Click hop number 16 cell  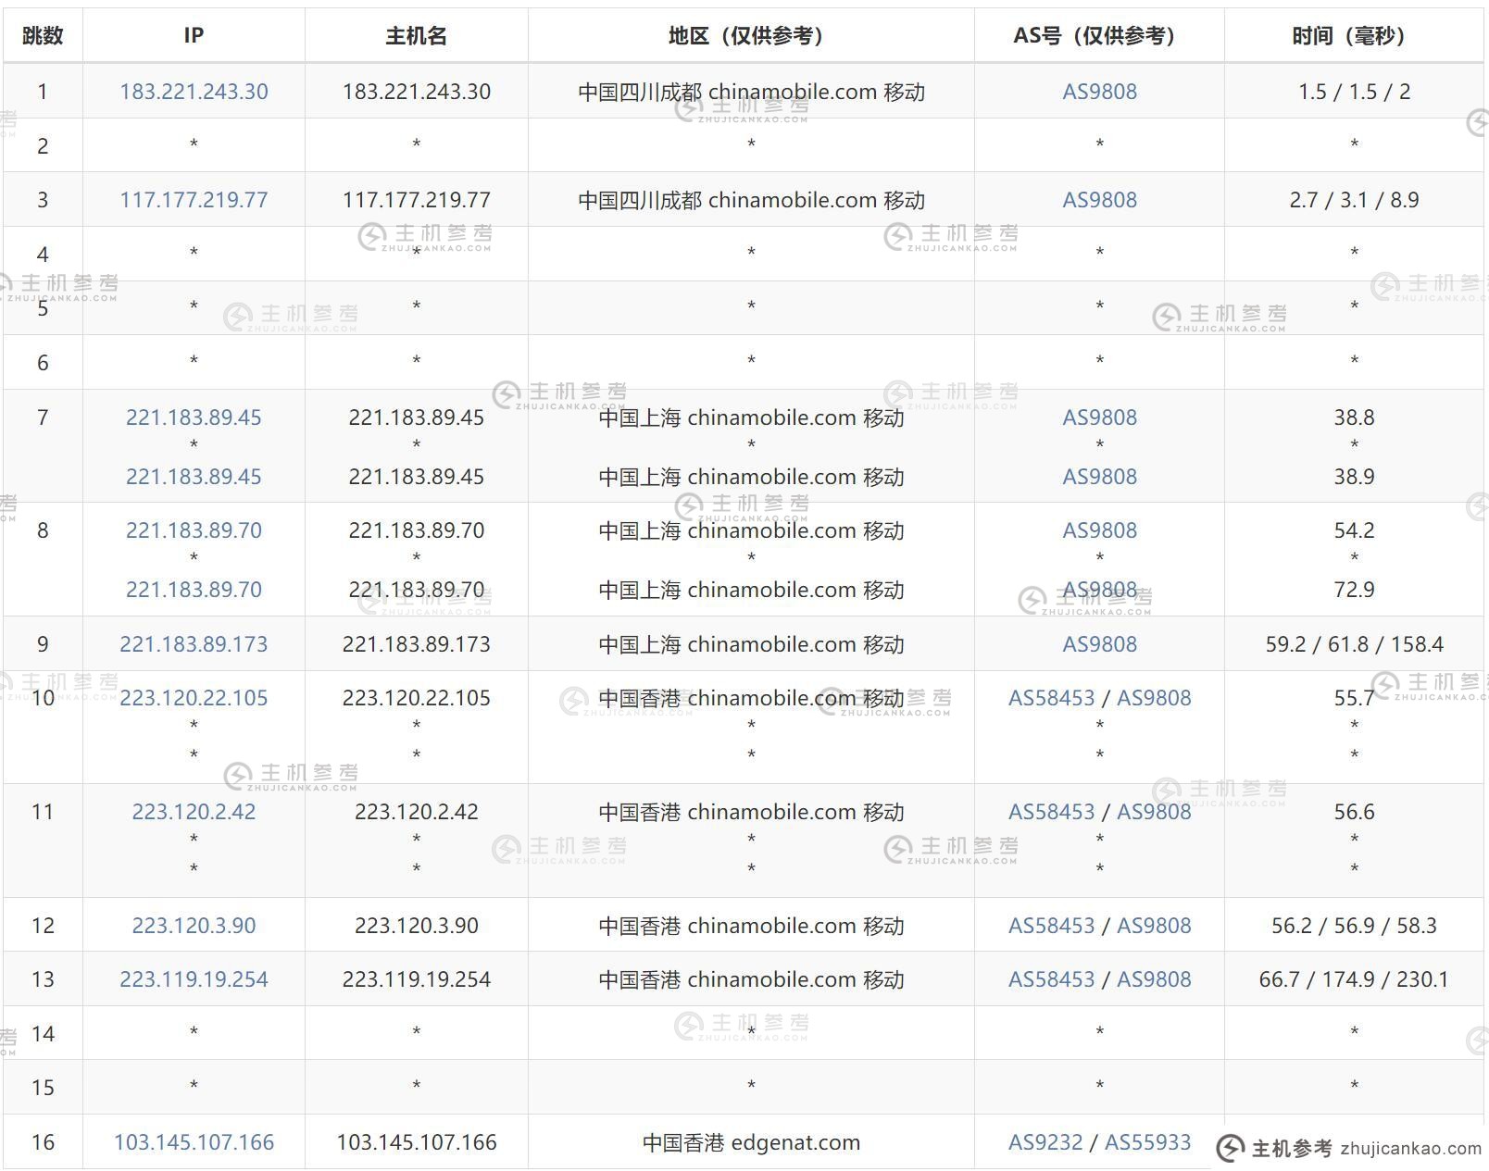pyautogui.click(x=43, y=1142)
